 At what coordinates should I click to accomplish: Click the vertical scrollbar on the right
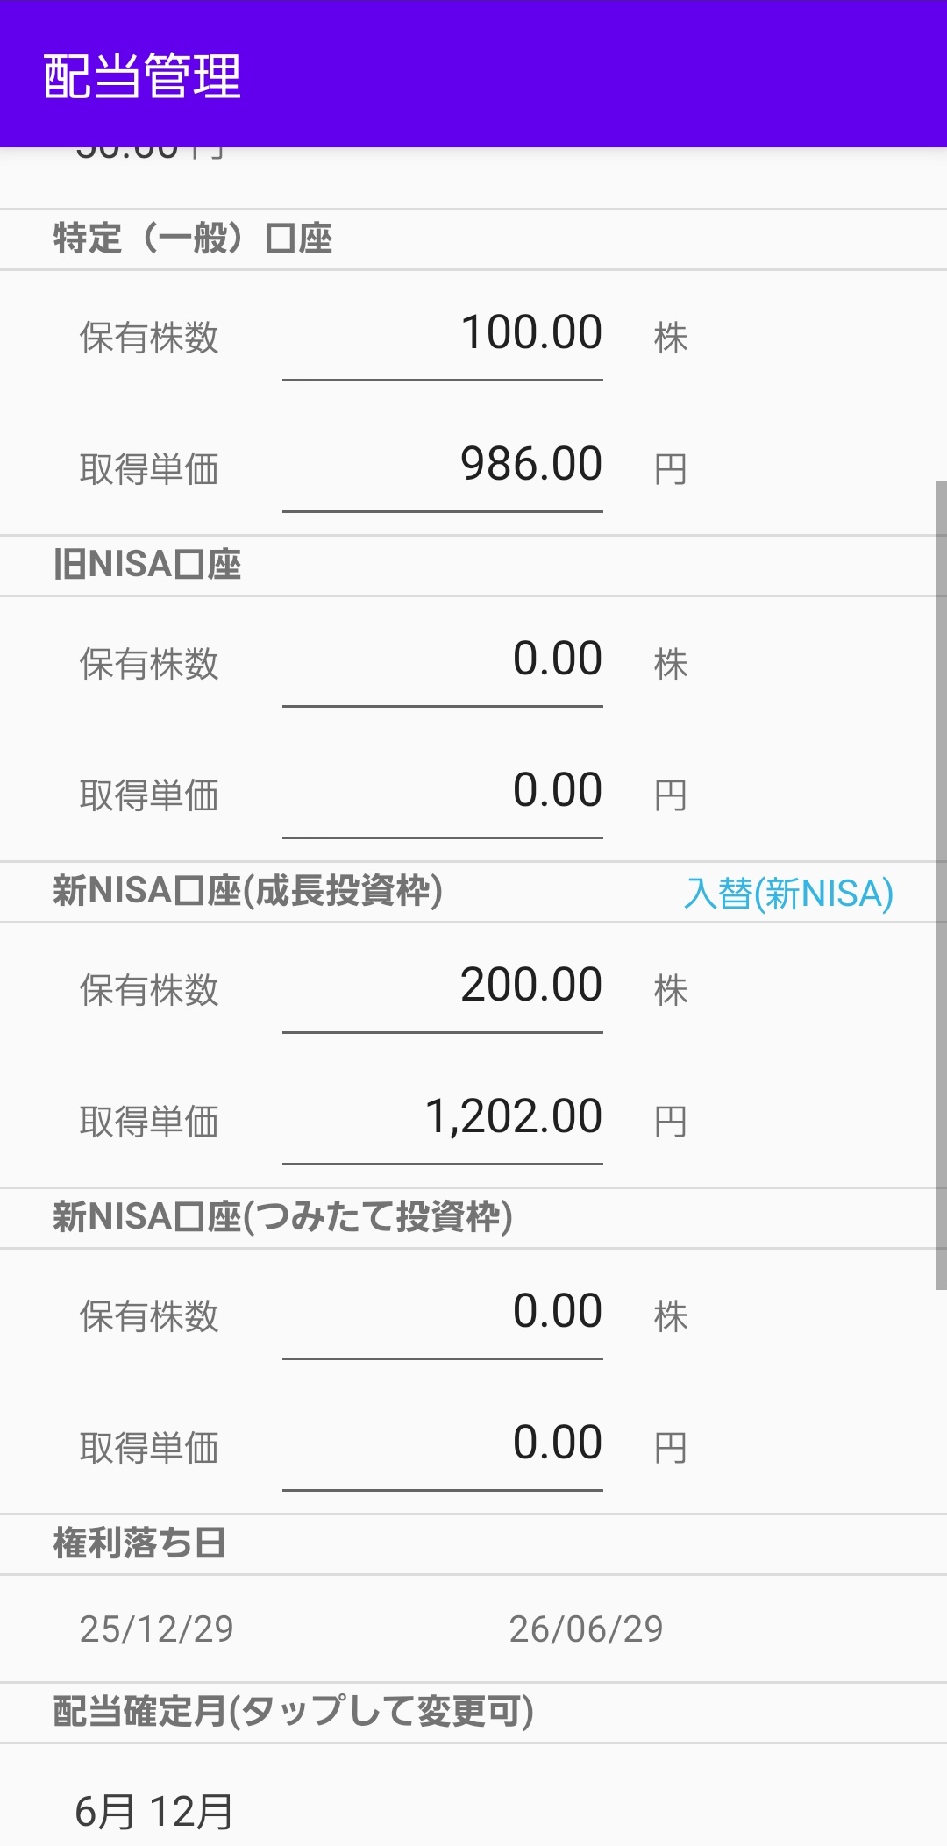click(x=941, y=886)
